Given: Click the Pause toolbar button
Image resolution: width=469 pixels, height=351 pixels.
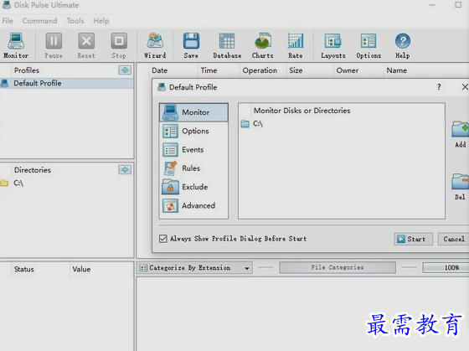Looking at the screenshot, I should 54,45.
